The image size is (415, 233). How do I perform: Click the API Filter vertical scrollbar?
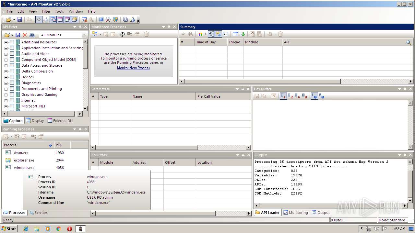coord(85,57)
